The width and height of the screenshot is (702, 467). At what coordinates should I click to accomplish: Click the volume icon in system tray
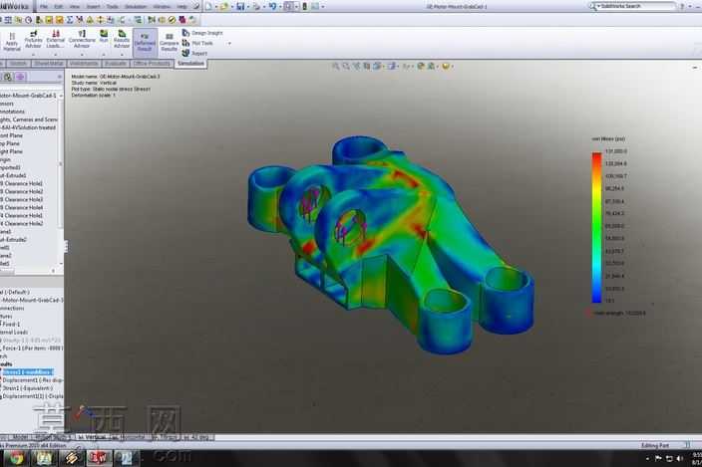coord(680,458)
